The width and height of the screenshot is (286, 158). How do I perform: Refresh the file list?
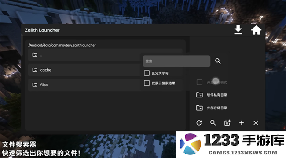(199, 123)
